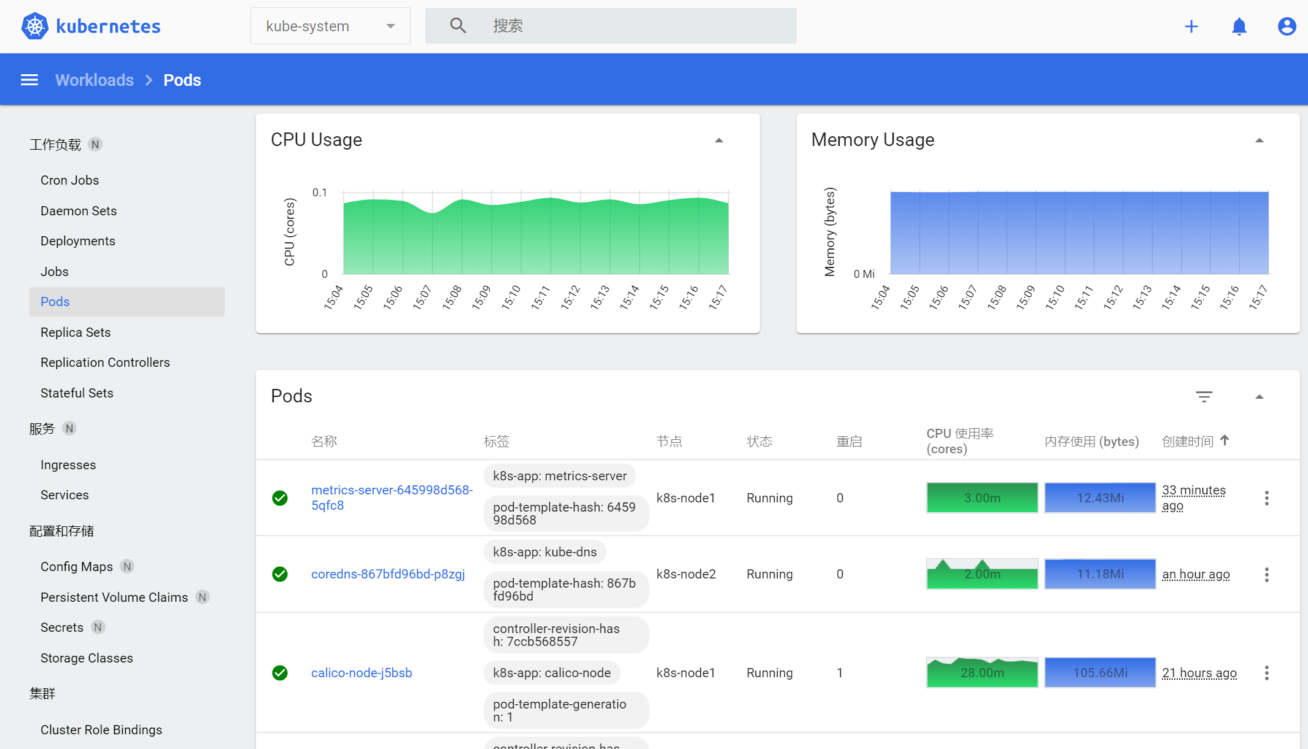1308x749 pixels.
Task: Click the plus create resource icon
Action: point(1191,26)
